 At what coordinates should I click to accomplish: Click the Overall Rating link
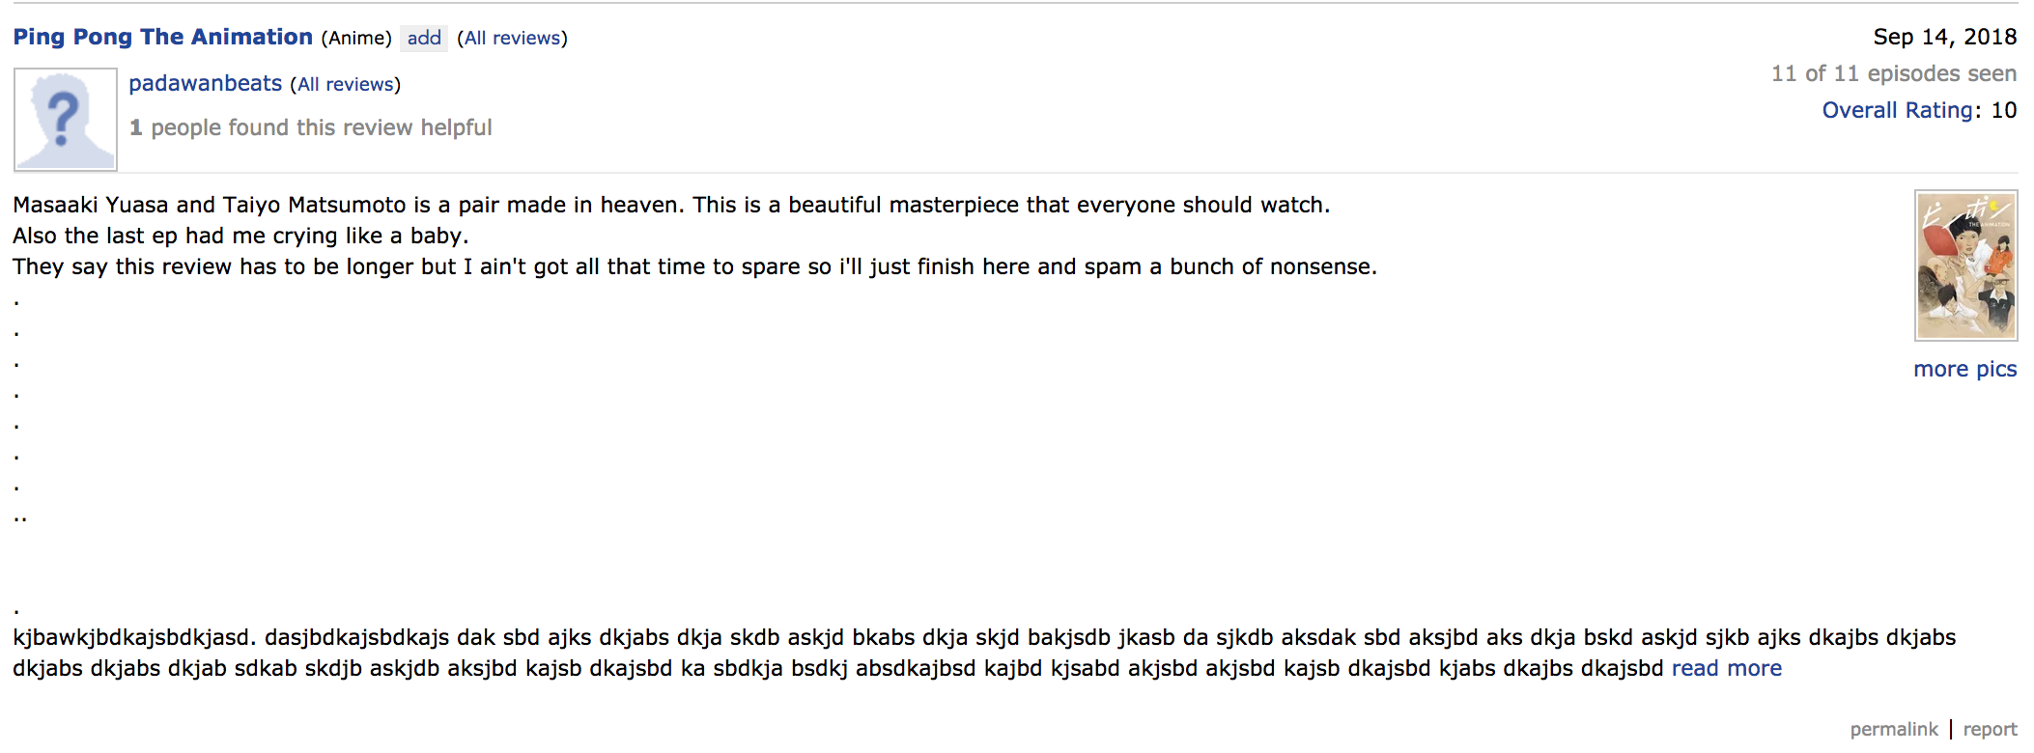(x=1897, y=110)
